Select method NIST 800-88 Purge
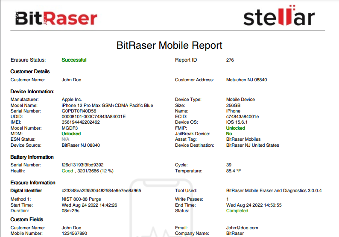 (x=81, y=199)
